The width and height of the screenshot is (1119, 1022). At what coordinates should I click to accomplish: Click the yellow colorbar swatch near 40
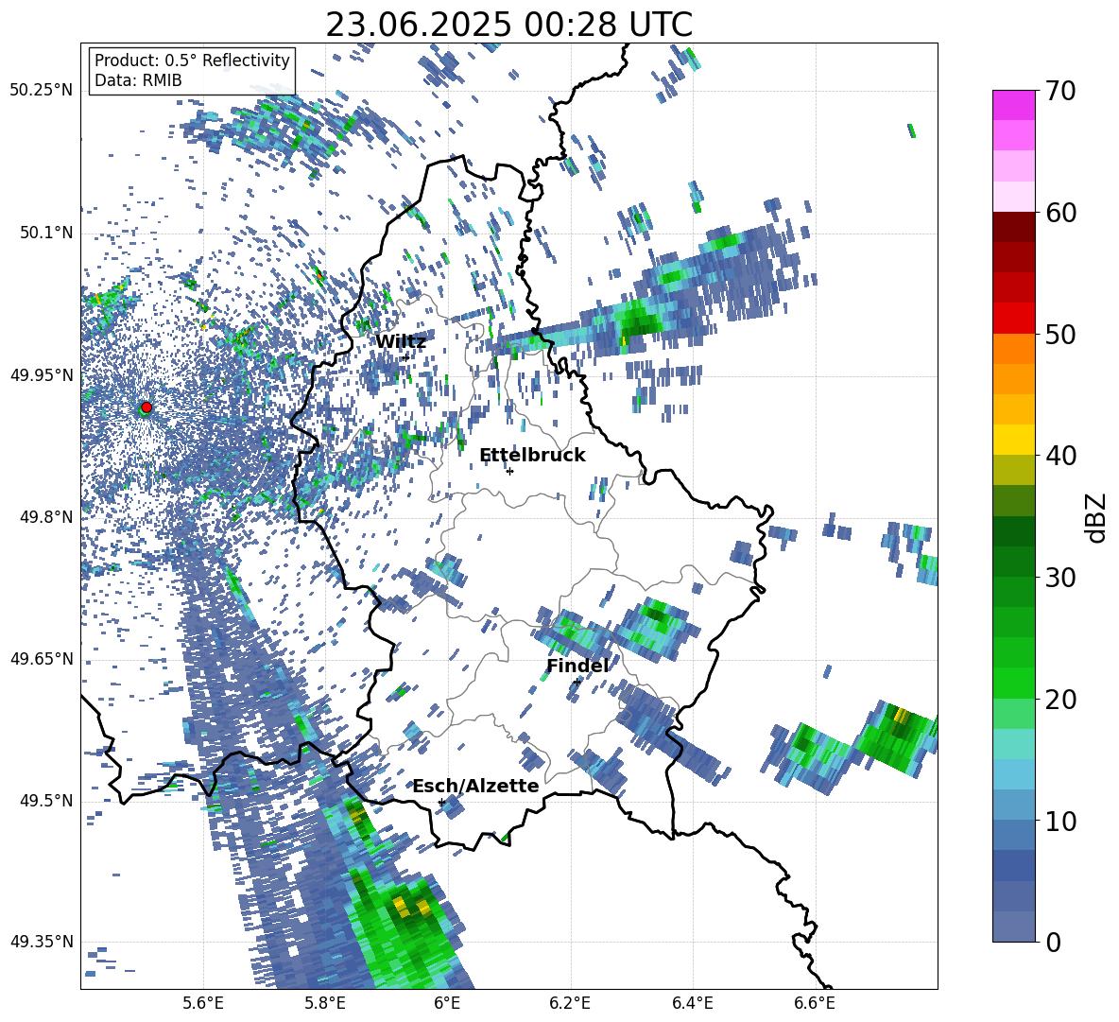coord(1013,441)
